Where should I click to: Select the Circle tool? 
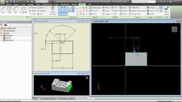pos(9,10)
